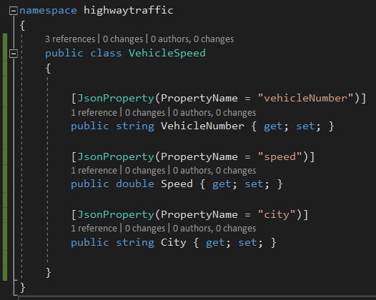Place cursor on 'highwaytraffic' namespace name
The width and height of the screenshot is (376, 300).
coord(128,11)
